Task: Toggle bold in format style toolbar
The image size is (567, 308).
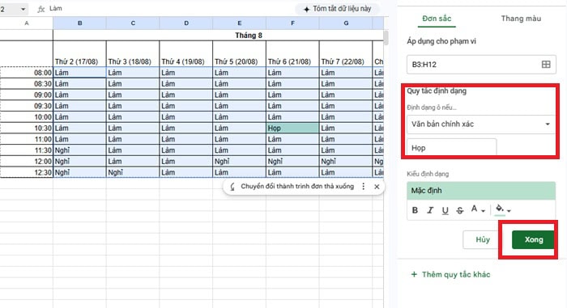Action: (415, 210)
